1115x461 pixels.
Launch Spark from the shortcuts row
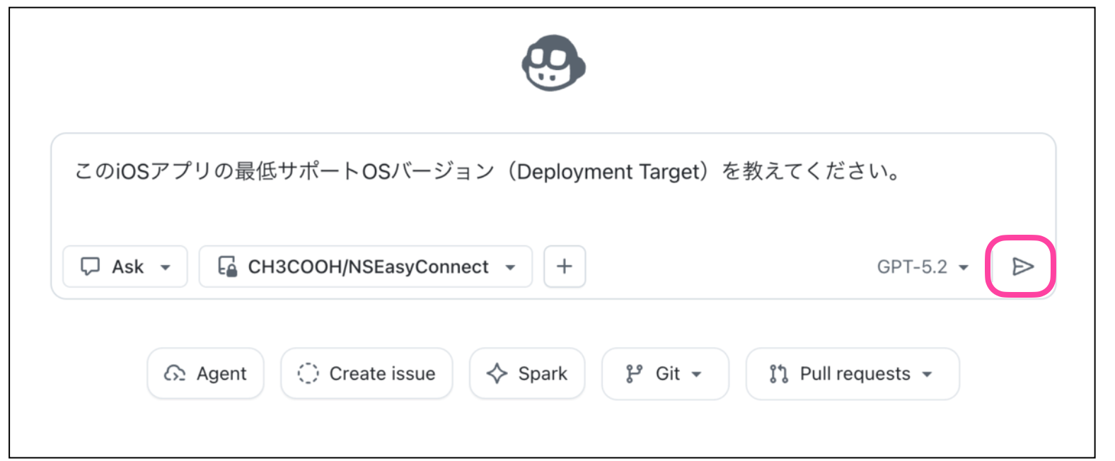(x=526, y=373)
